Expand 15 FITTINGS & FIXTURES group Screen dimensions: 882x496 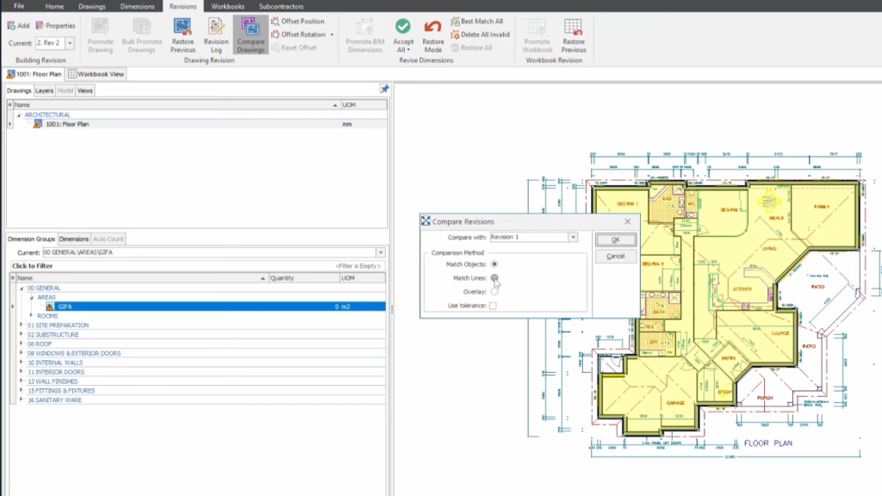click(22, 391)
